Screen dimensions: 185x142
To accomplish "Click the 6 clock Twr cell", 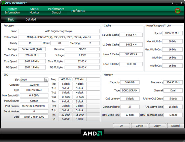I will 66,102.
